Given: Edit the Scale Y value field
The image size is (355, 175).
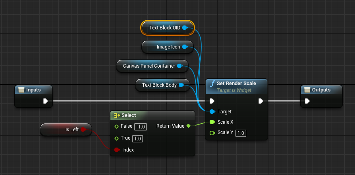Looking at the screenshot, I should 241,133.
